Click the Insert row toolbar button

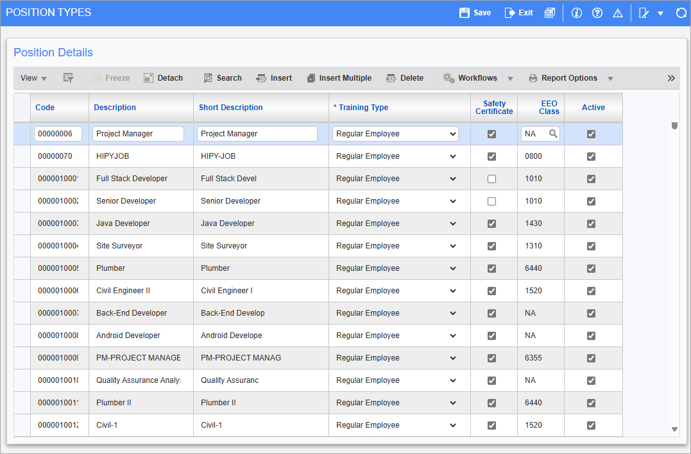[274, 78]
